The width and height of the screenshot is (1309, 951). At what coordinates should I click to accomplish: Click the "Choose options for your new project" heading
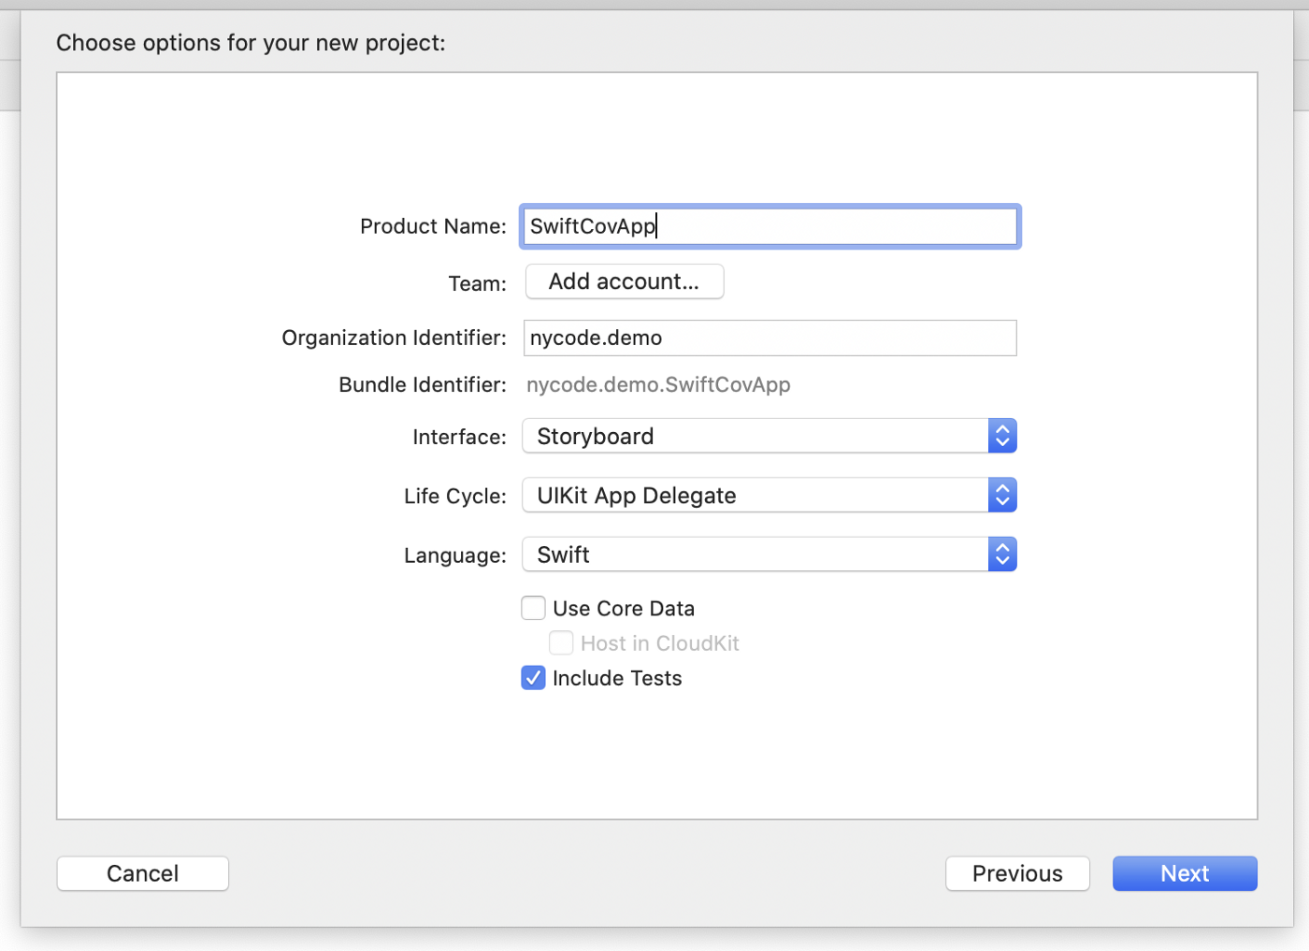pos(251,43)
